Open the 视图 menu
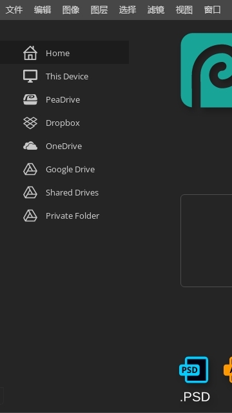Screen dimensions: 232x413 tap(184, 10)
